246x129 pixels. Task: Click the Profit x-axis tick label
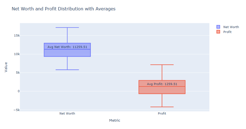[162, 113]
